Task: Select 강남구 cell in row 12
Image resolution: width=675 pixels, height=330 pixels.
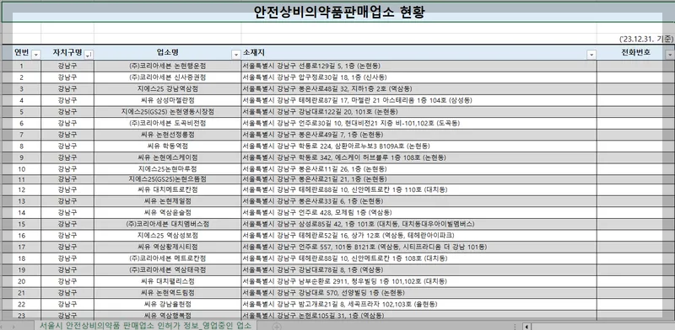Action: click(x=67, y=189)
